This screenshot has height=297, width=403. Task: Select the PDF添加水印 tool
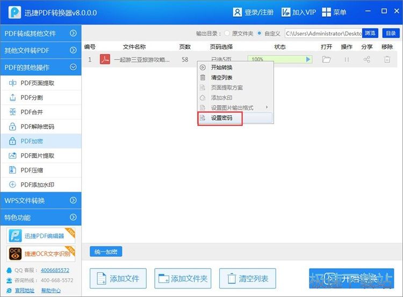click(41, 184)
